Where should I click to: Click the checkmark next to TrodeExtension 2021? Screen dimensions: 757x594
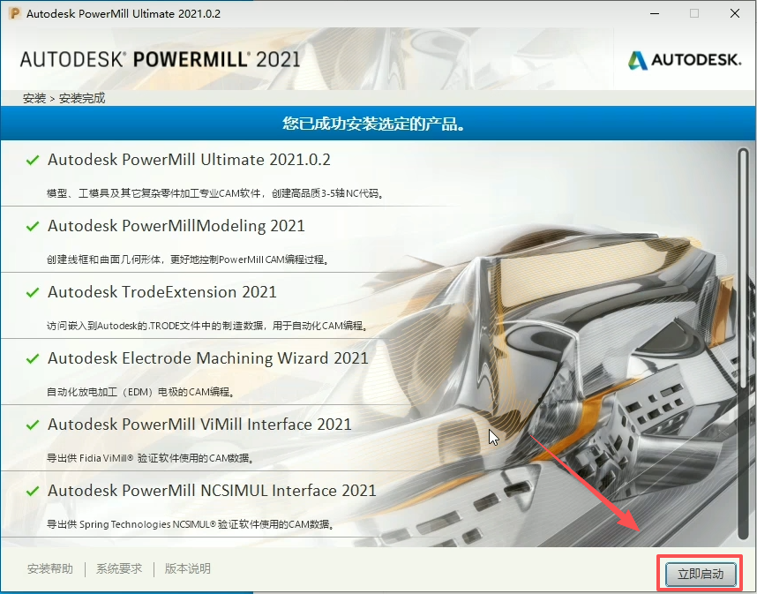click(33, 293)
